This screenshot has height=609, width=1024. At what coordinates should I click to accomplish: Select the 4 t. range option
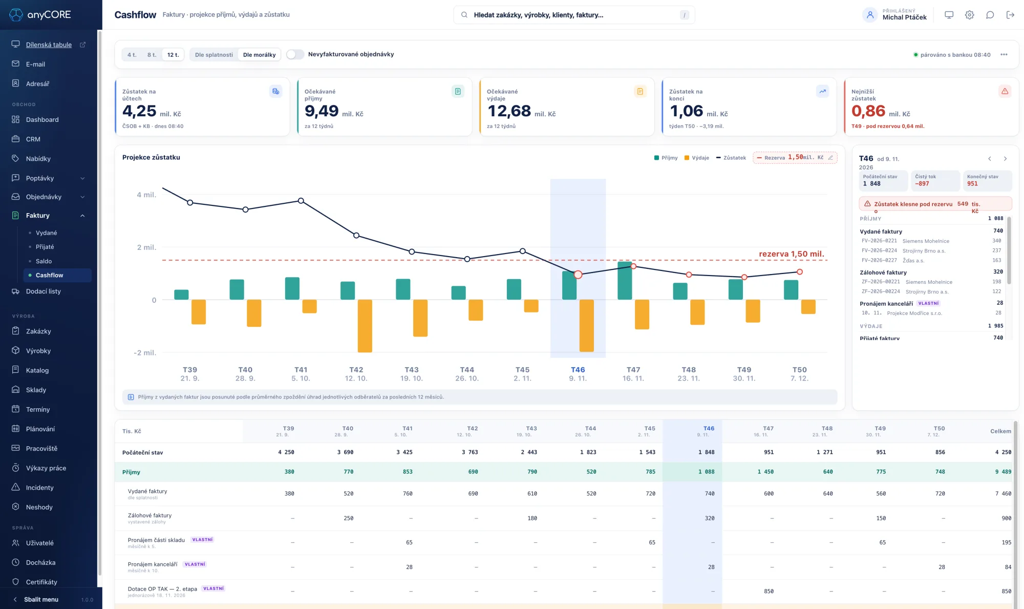click(x=132, y=55)
